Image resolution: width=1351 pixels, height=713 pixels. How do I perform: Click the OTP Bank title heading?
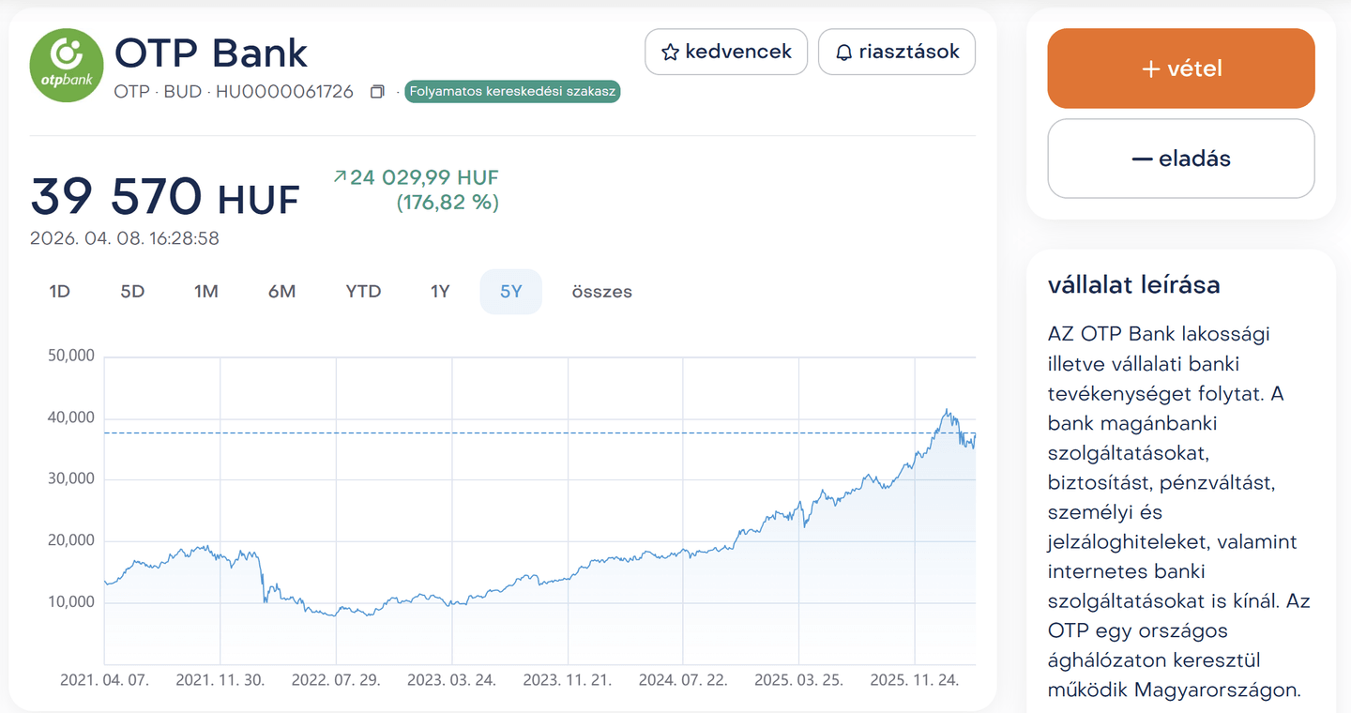coord(211,53)
